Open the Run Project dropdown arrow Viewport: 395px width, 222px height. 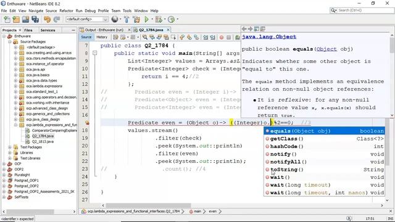pos(152,19)
